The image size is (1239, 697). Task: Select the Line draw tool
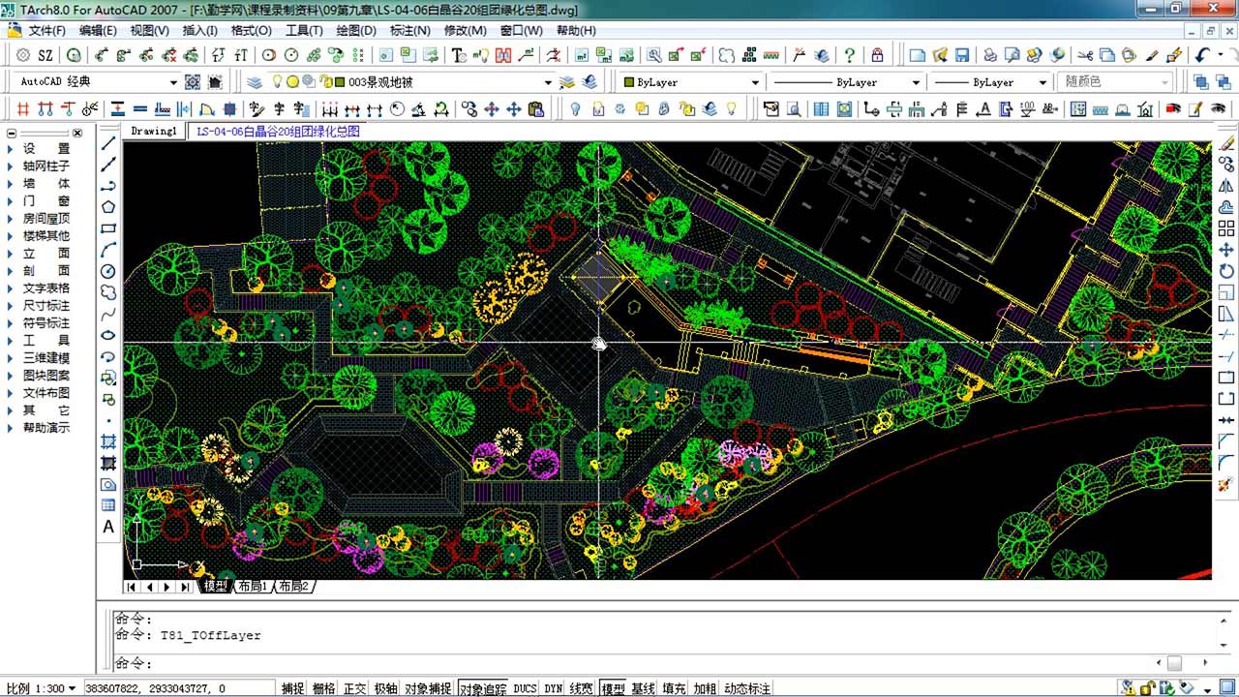108,144
